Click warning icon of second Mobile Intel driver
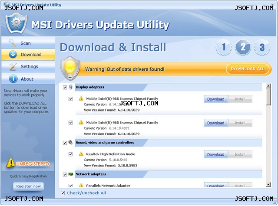 [x=81, y=122]
